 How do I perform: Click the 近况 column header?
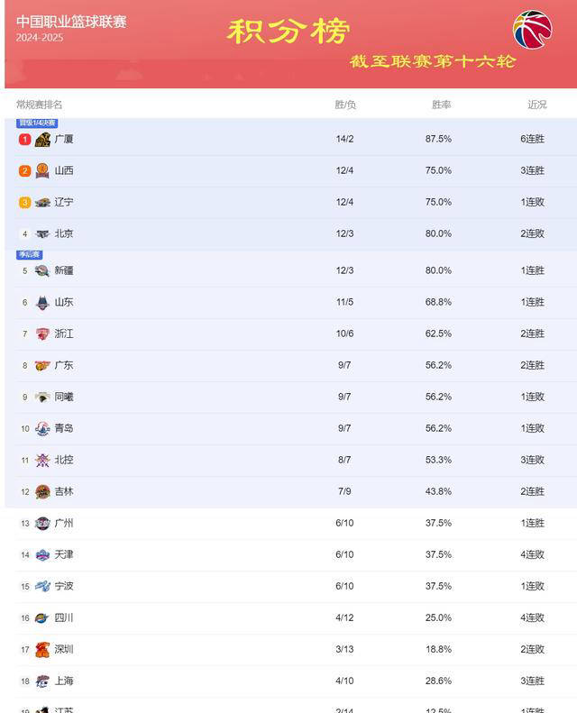(537, 105)
